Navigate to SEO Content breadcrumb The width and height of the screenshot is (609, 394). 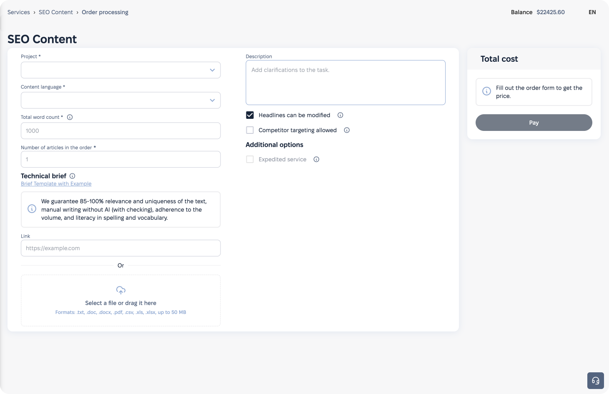[56, 12]
